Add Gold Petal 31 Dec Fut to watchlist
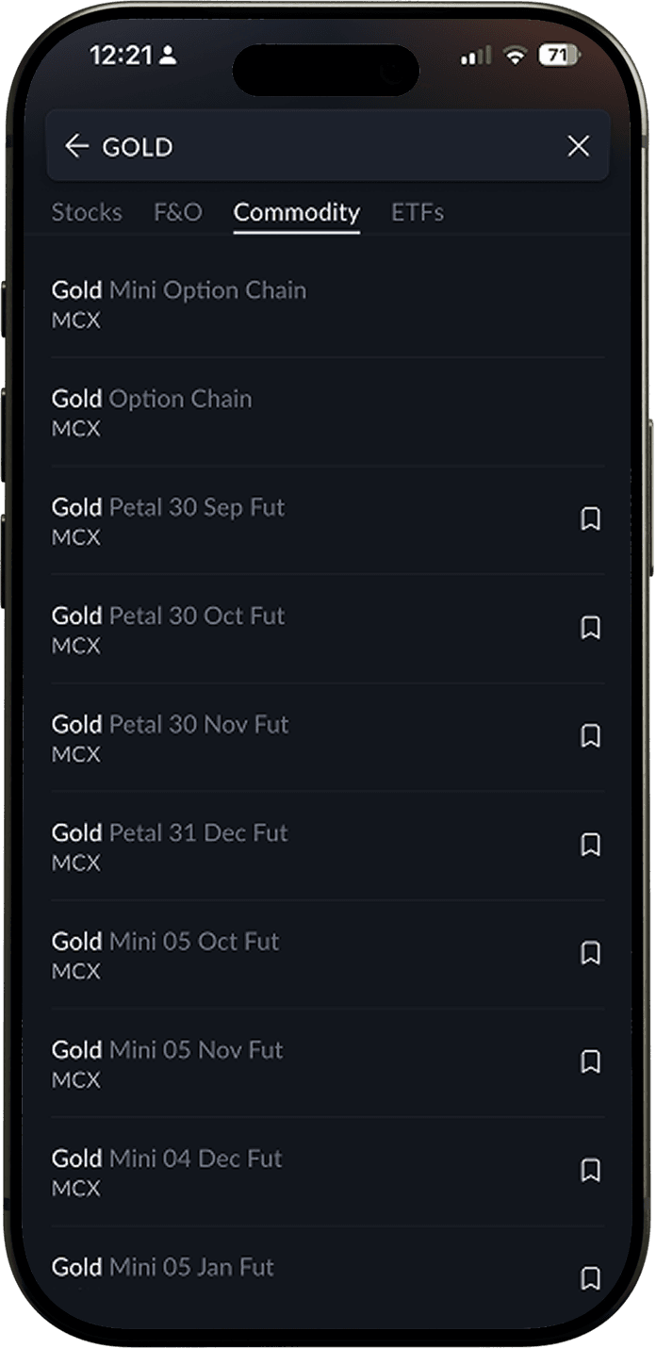 point(590,845)
